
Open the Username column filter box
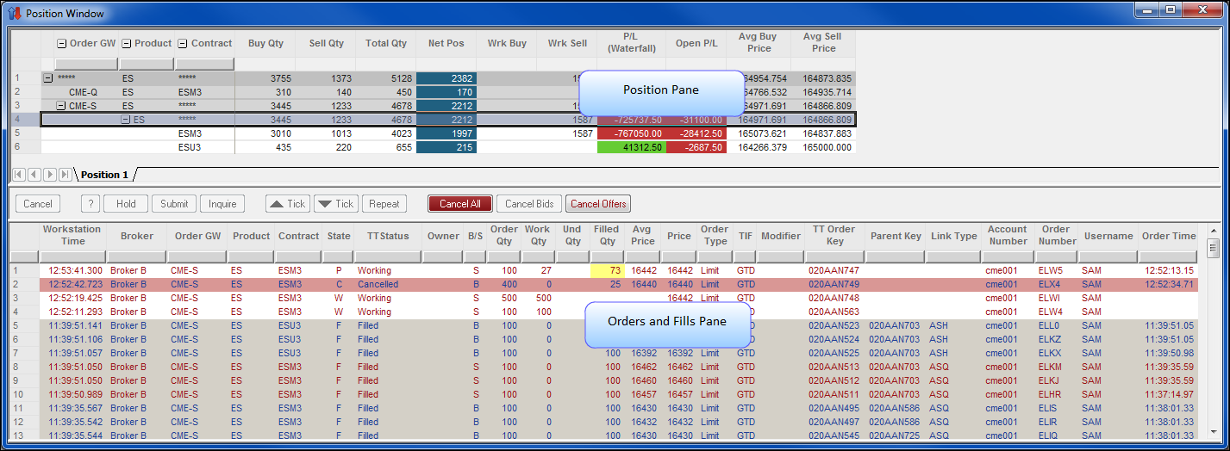pyautogui.click(x=1108, y=256)
